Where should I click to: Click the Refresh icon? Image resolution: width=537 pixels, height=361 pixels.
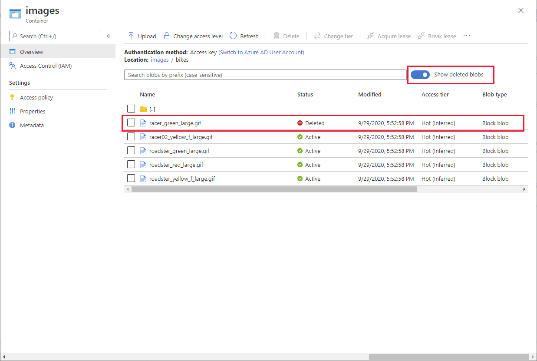click(x=233, y=36)
